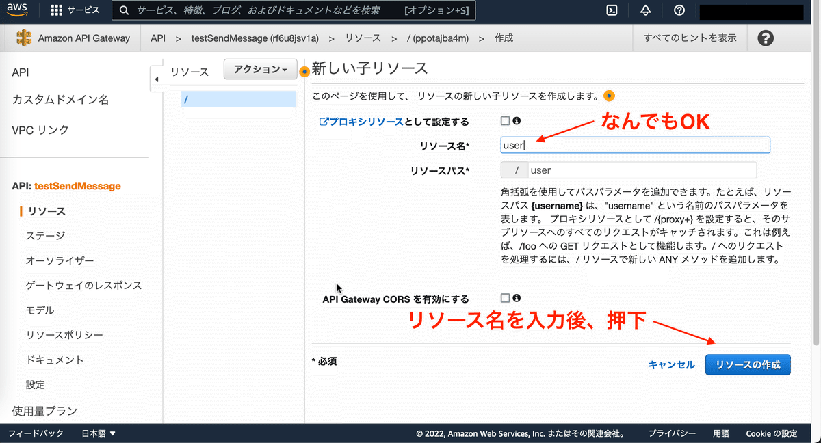Enable プロキシリソースとして設定する checkbox
This screenshot has height=443, width=821.
pos(505,121)
